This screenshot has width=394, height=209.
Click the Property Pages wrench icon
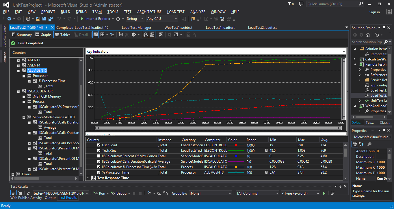click(369, 144)
